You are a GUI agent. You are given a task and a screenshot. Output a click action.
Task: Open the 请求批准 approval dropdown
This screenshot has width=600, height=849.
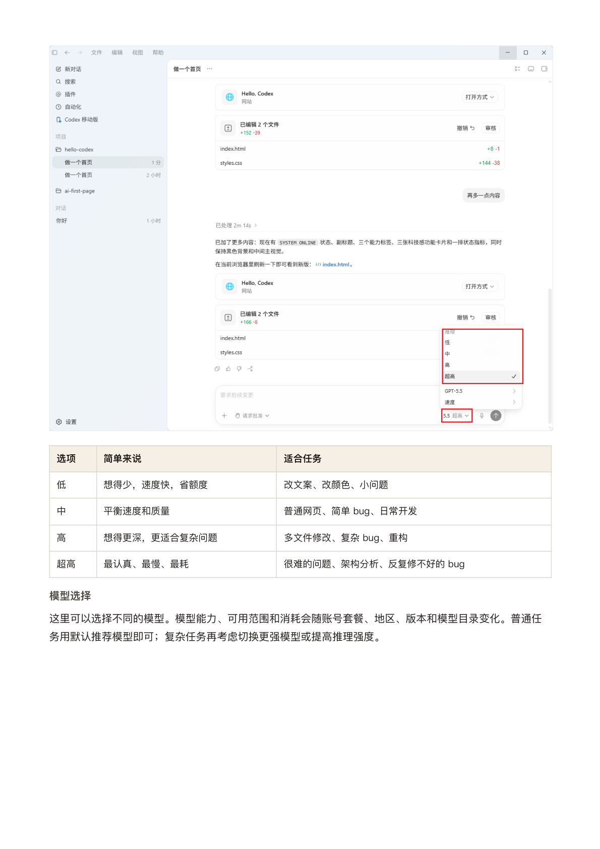[252, 416]
